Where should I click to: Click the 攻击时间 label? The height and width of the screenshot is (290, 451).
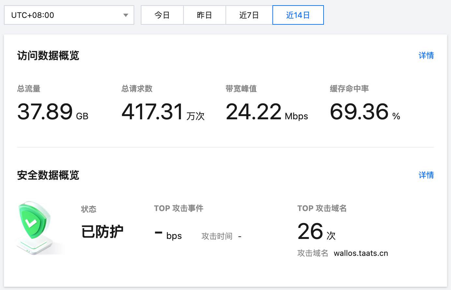tap(217, 236)
